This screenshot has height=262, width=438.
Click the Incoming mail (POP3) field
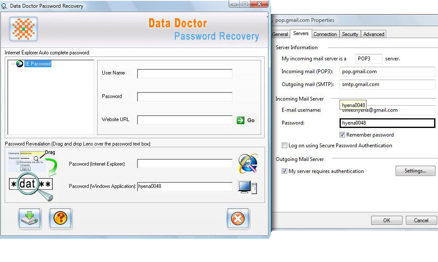[x=387, y=71]
